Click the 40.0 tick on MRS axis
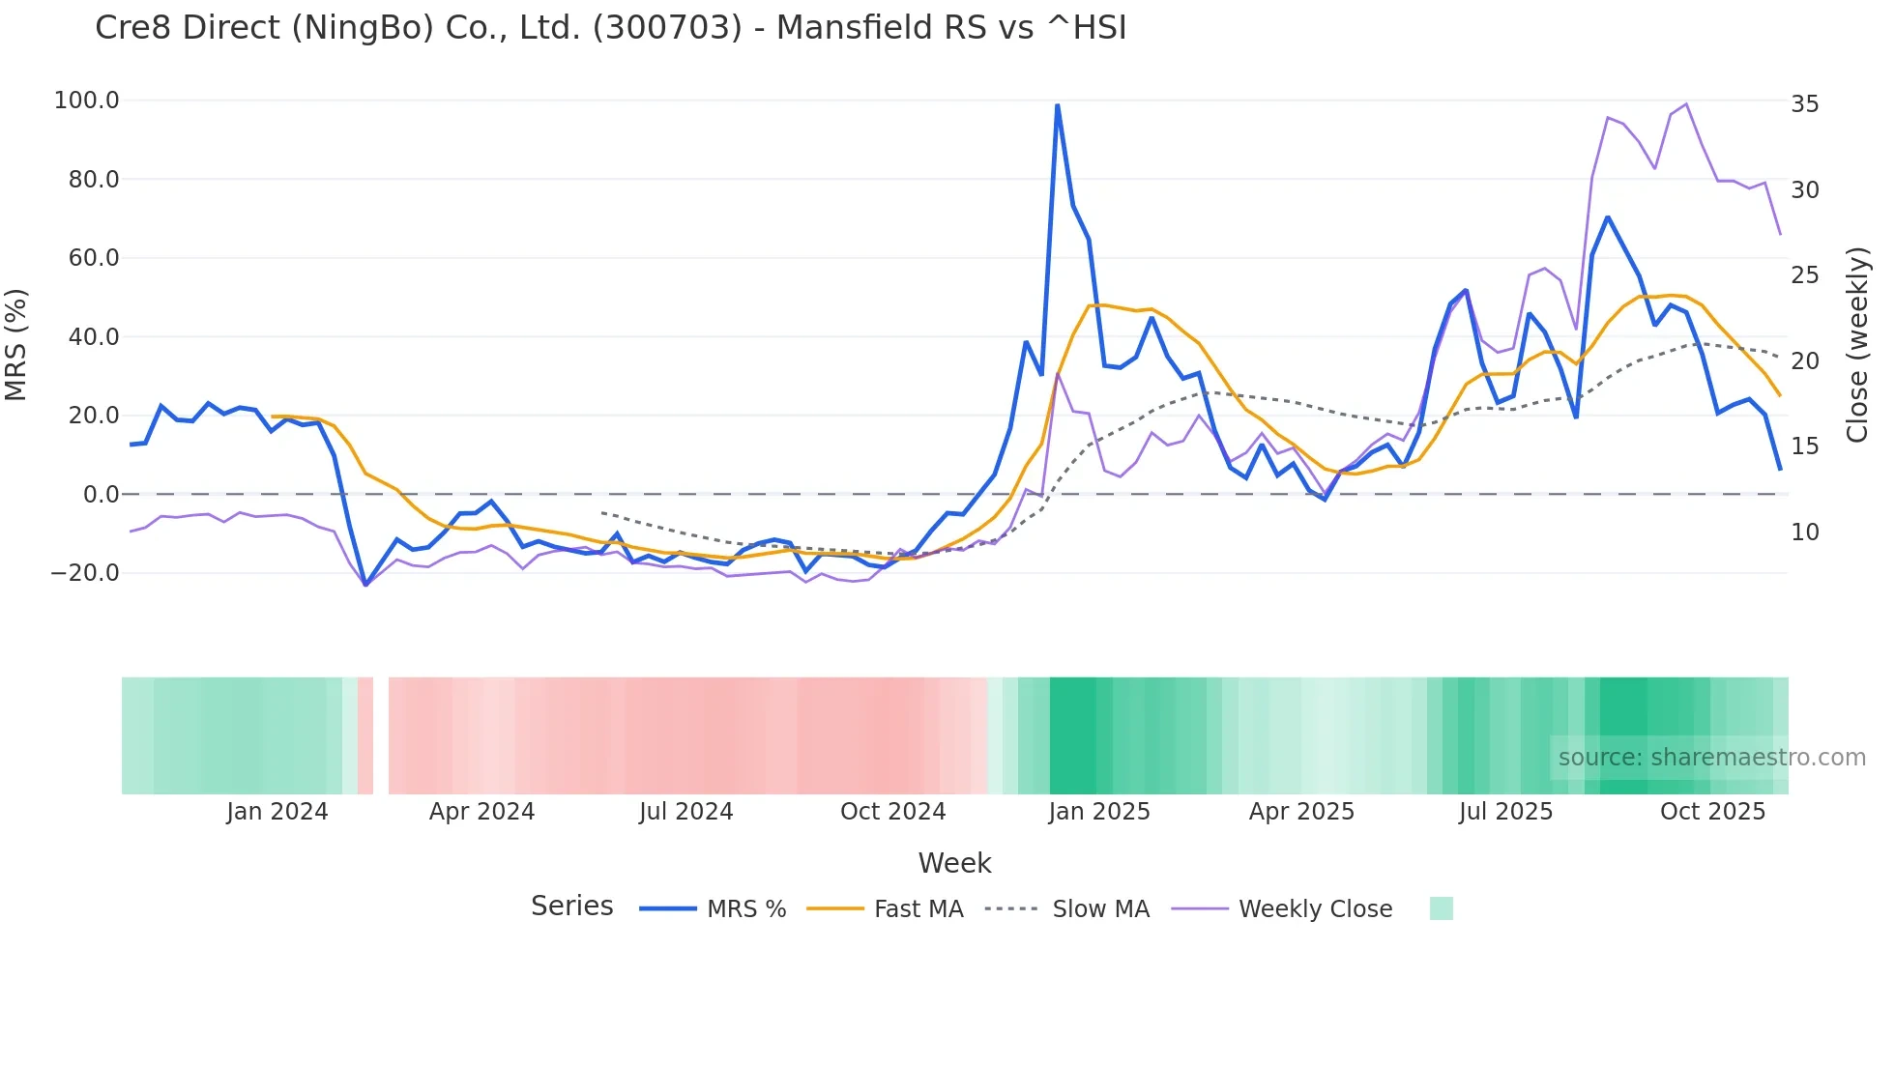Viewport: 1895px width, 1065px height. (x=94, y=337)
